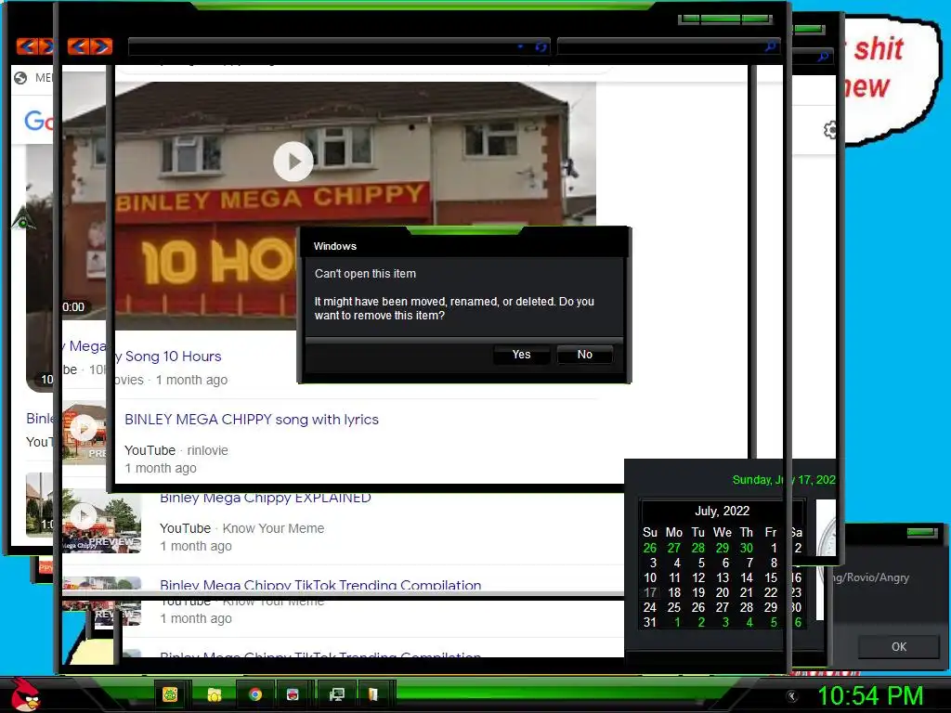Select July 21 in the calendar
The image size is (951, 713).
click(x=747, y=592)
